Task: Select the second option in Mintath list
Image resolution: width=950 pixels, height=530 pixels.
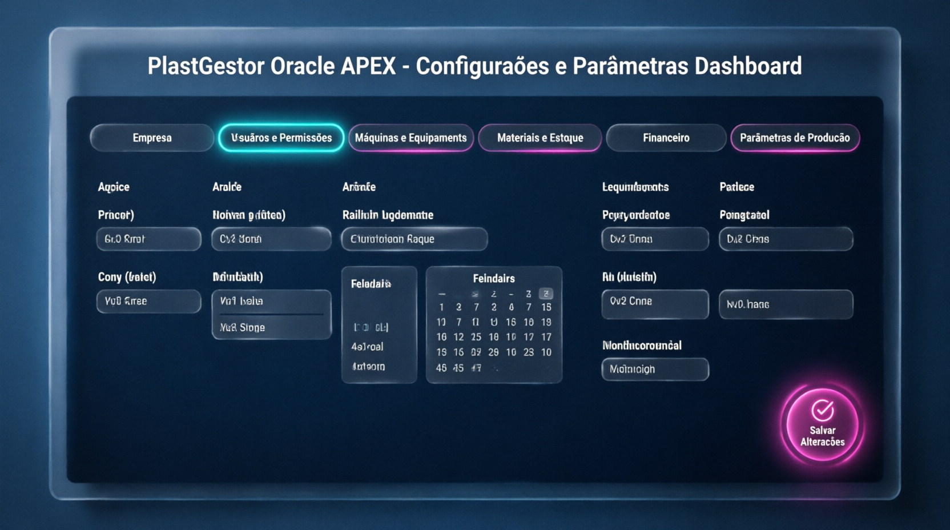Action: pos(271,327)
